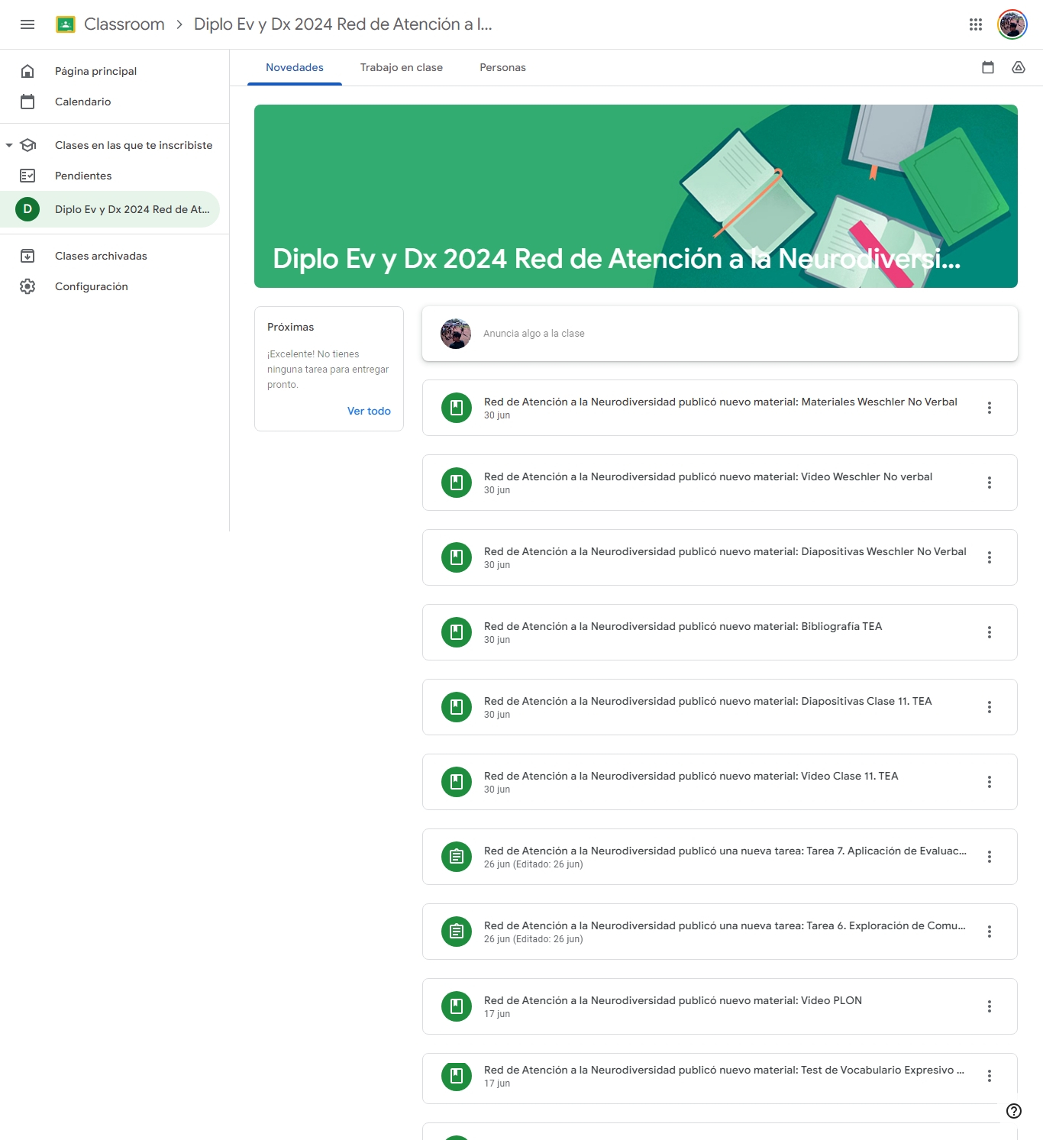1043x1140 pixels.
Task: Click material icon for Video PLON
Action: [x=457, y=1006]
